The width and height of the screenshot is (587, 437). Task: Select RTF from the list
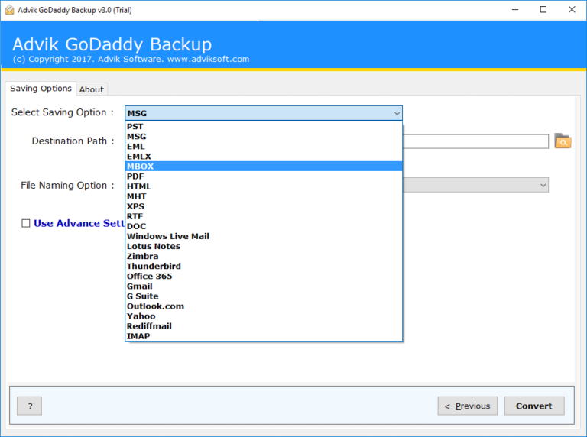point(264,216)
